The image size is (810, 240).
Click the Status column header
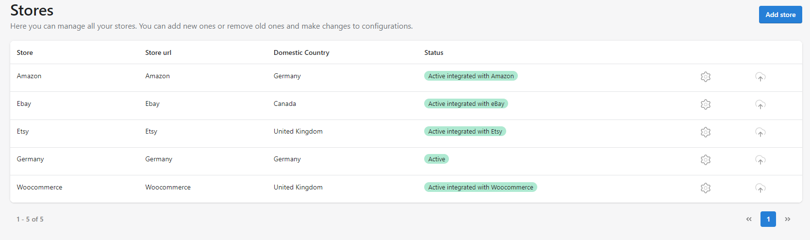[434, 52]
